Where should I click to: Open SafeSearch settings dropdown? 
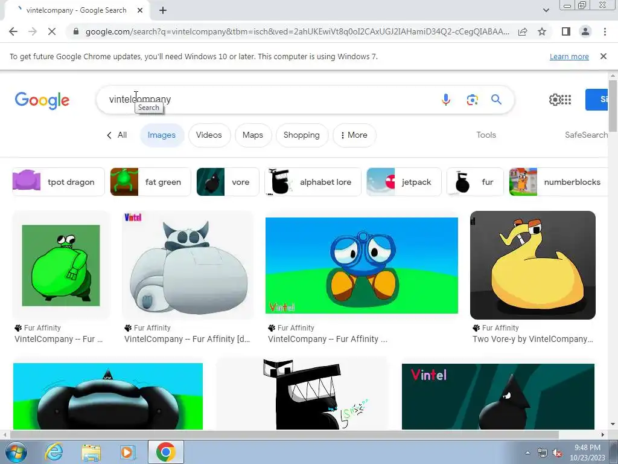(x=586, y=135)
